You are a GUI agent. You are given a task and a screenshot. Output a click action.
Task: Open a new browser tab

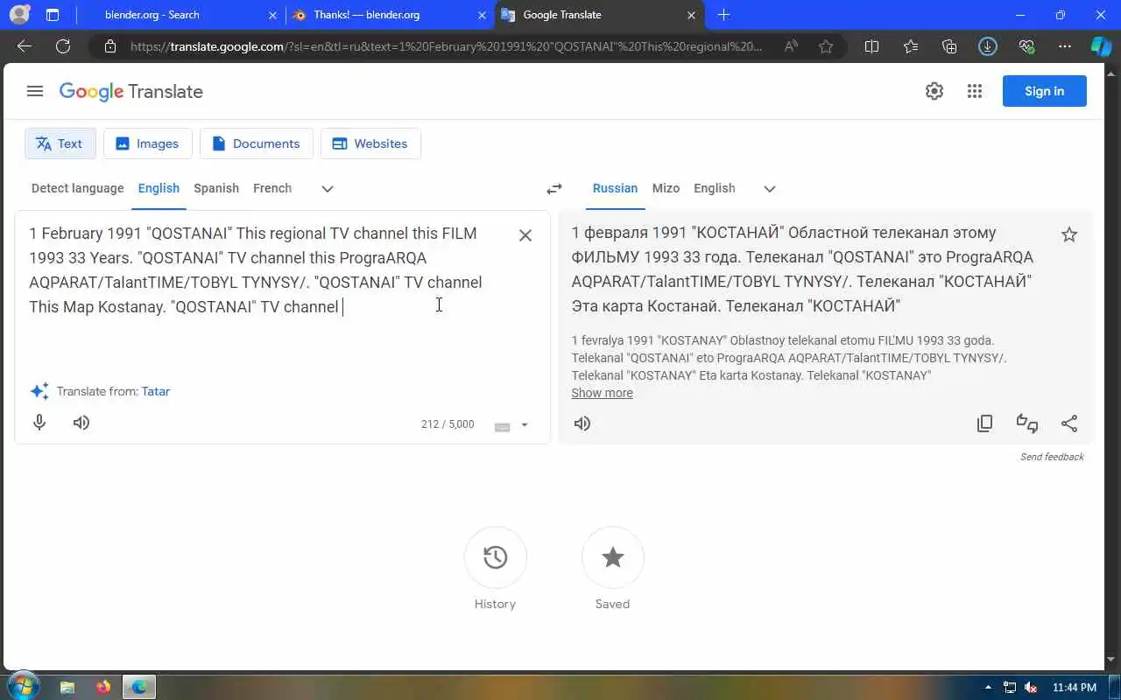tap(723, 15)
